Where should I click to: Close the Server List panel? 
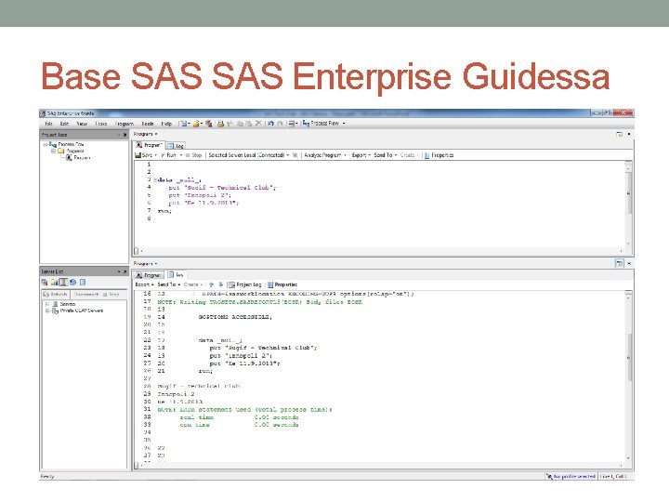point(125,271)
